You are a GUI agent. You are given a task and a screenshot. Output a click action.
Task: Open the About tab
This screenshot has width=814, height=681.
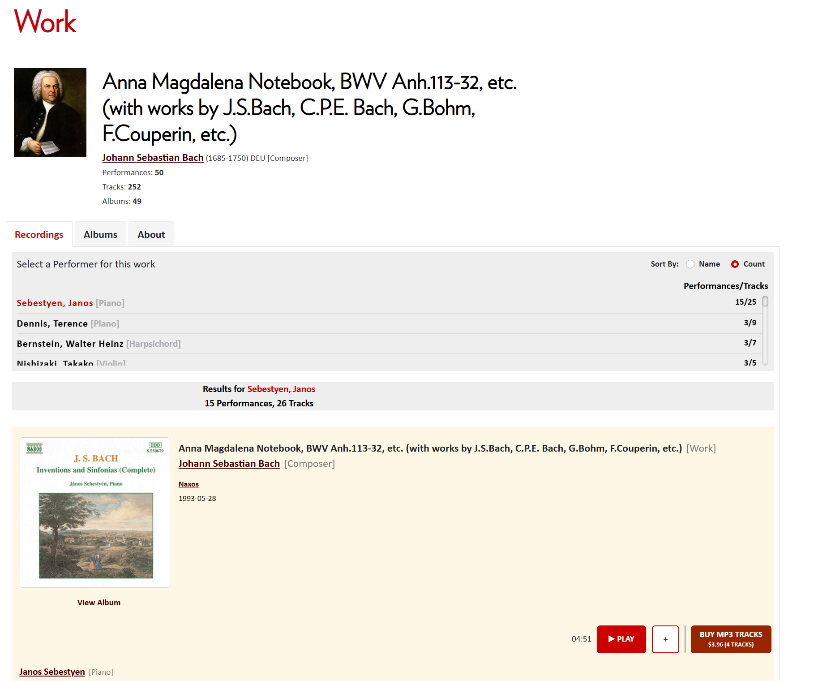[151, 234]
